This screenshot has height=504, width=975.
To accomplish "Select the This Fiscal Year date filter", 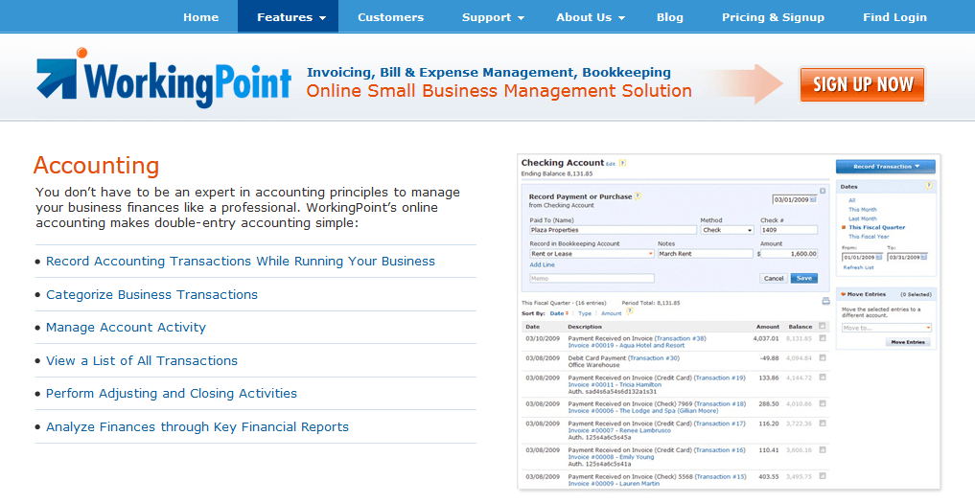I will click(x=869, y=236).
